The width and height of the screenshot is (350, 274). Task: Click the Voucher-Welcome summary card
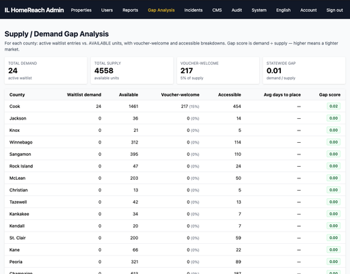point(218,70)
